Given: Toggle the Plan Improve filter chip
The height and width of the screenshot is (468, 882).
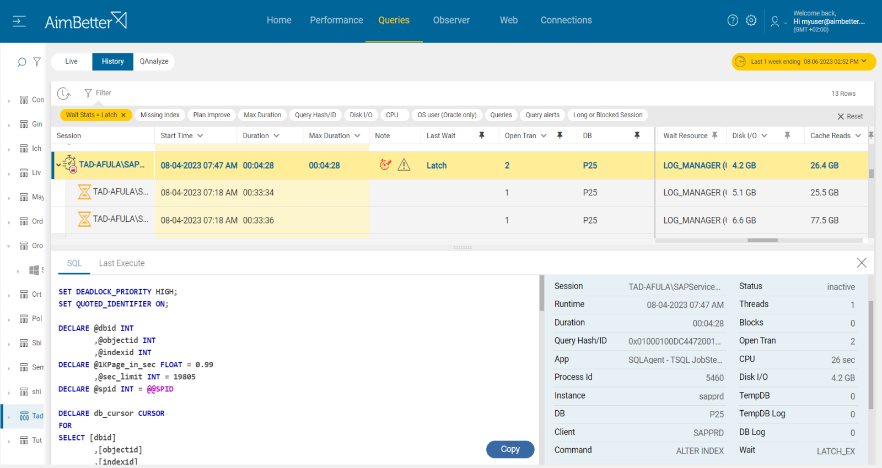Looking at the screenshot, I should tap(212, 115).
